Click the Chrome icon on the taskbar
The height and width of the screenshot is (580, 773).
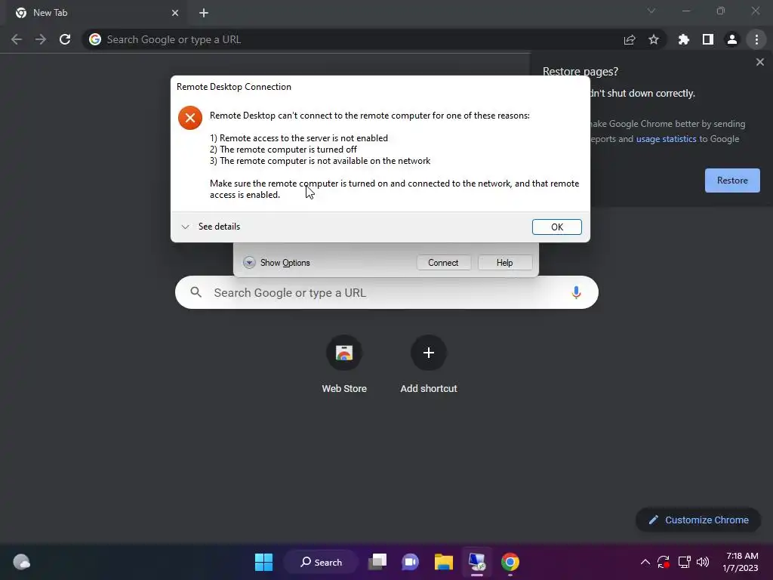(x=510, y=562)
